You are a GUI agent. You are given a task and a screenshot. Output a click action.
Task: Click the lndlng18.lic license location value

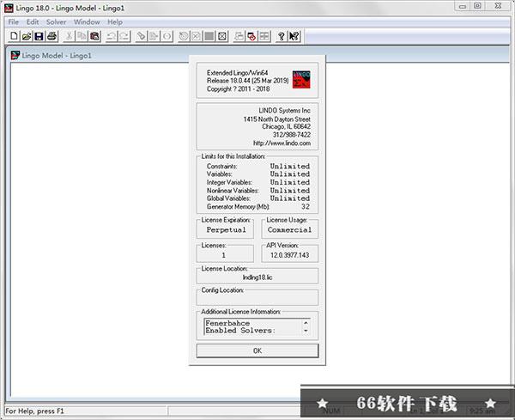(257, 277)
